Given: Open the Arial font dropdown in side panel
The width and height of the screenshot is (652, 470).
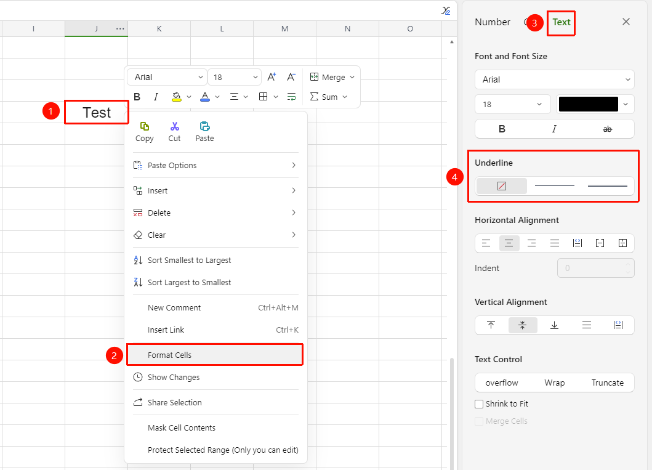Looking at the screenshot, I should [554, 79].
